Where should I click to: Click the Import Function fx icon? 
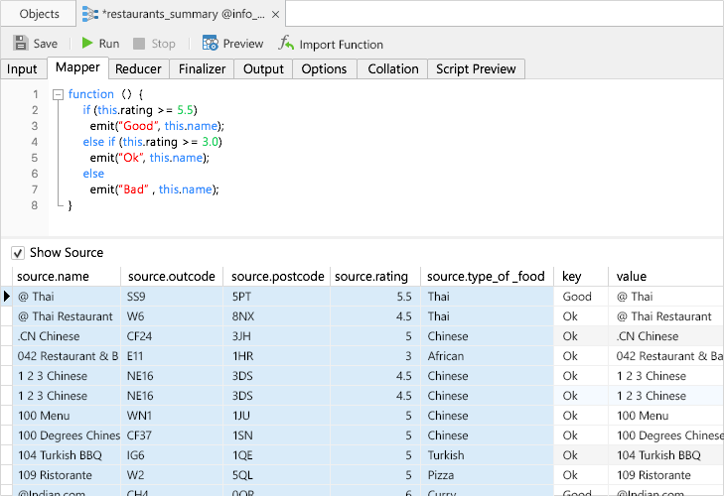pos(286,43)
